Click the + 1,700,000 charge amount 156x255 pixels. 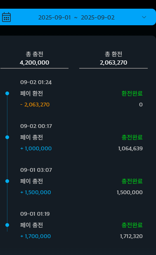[x=35, y=236]
